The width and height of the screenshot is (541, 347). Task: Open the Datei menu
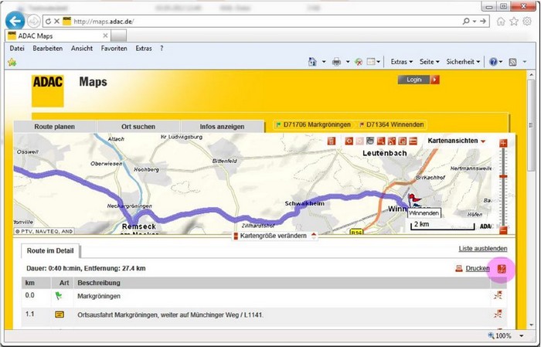click(17, 48)
